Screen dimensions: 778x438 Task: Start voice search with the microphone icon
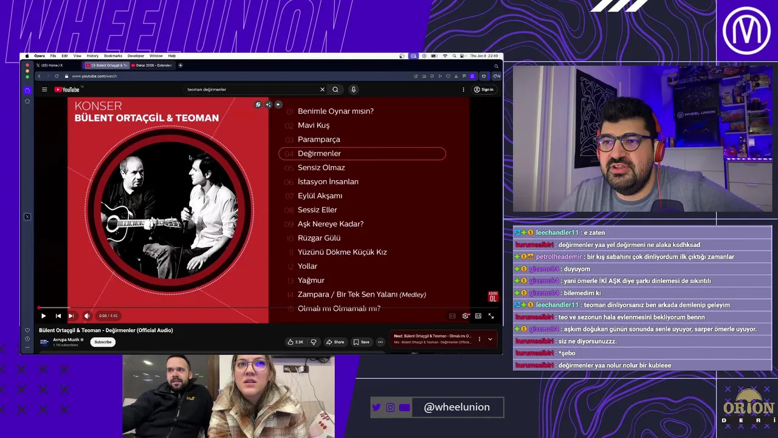(x=353, y=89)
